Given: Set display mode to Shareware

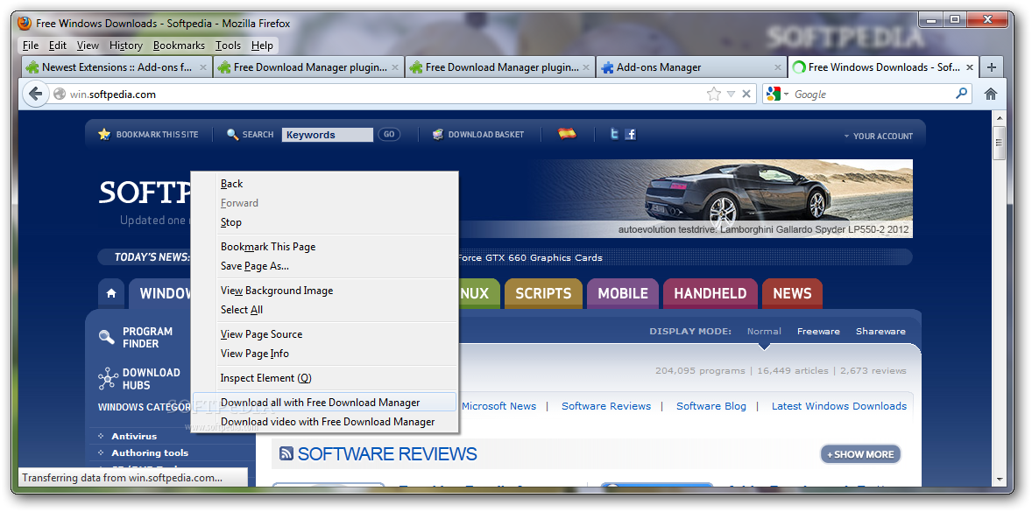Looking at the screenshot, I should pos(880,331).
